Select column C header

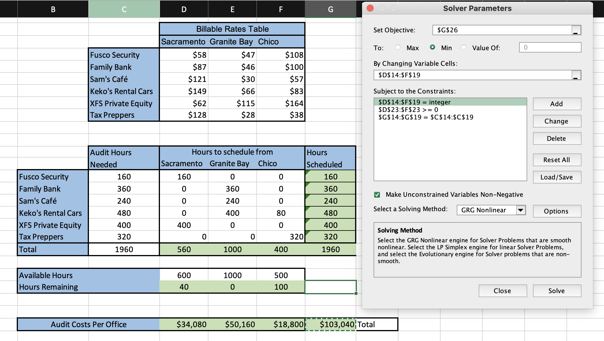click(x=124, y=9)
